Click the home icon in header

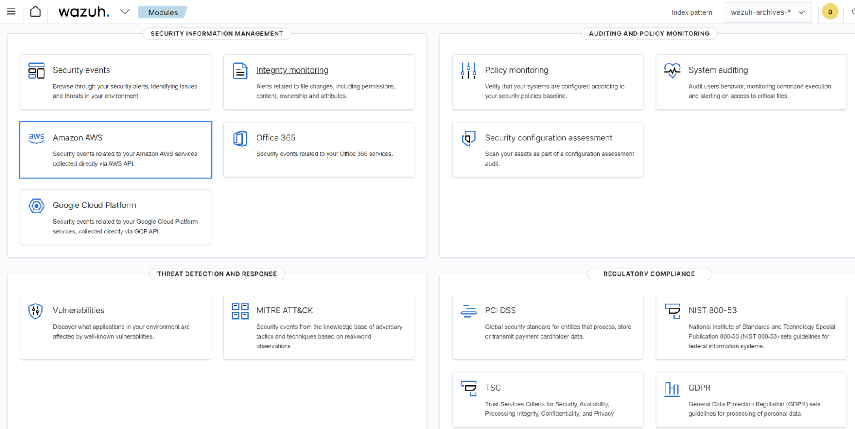tap(36, 12)
